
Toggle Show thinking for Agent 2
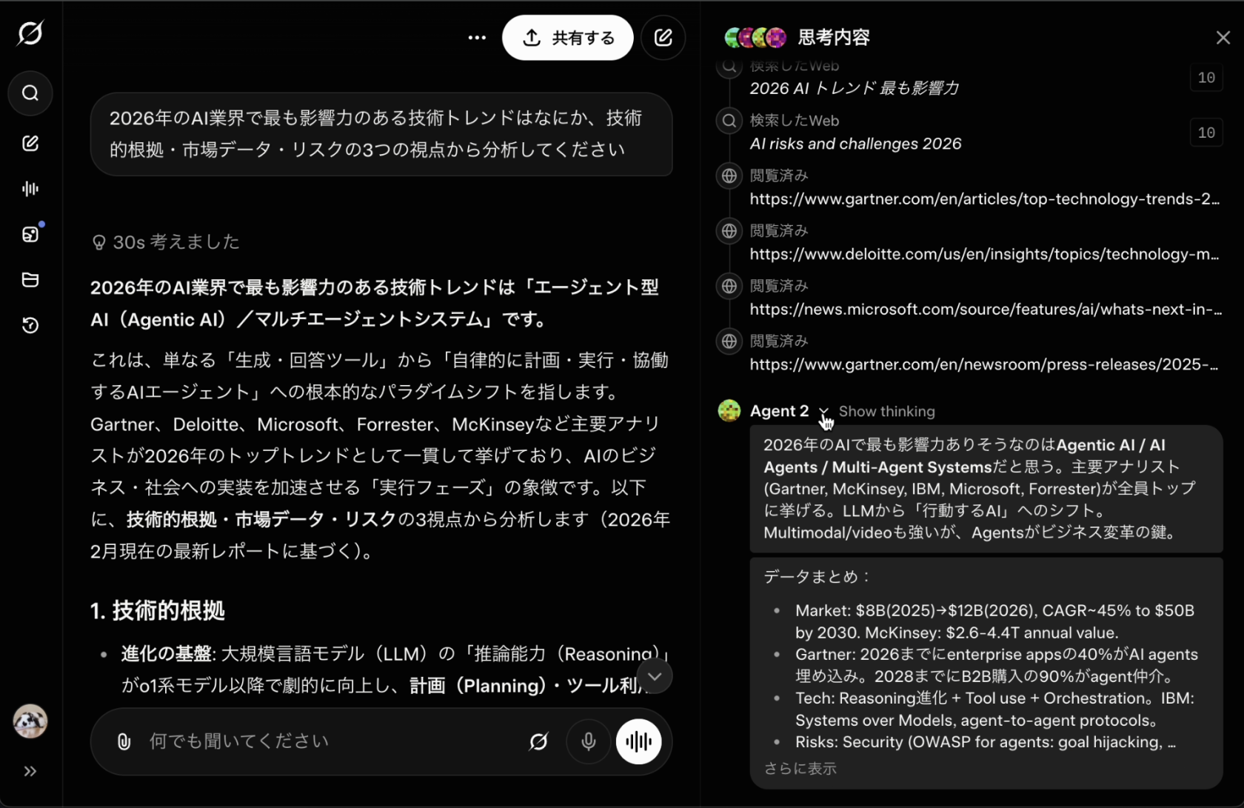pos(886,411)
